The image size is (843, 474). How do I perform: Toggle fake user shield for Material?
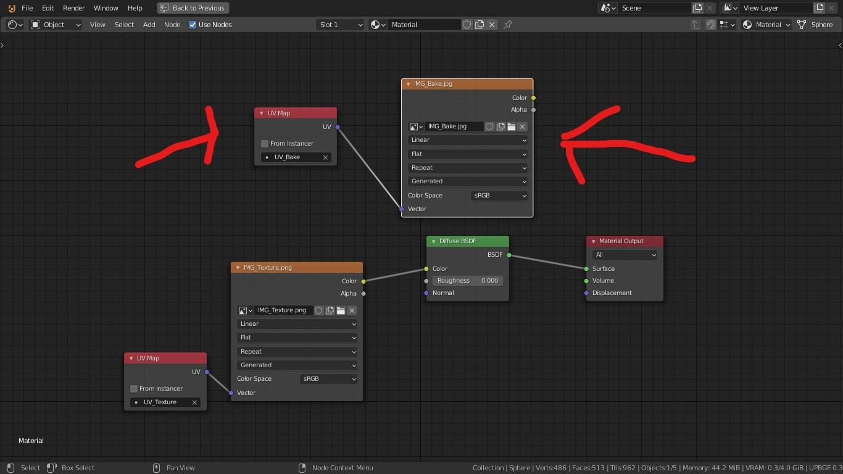coord(467,25)
